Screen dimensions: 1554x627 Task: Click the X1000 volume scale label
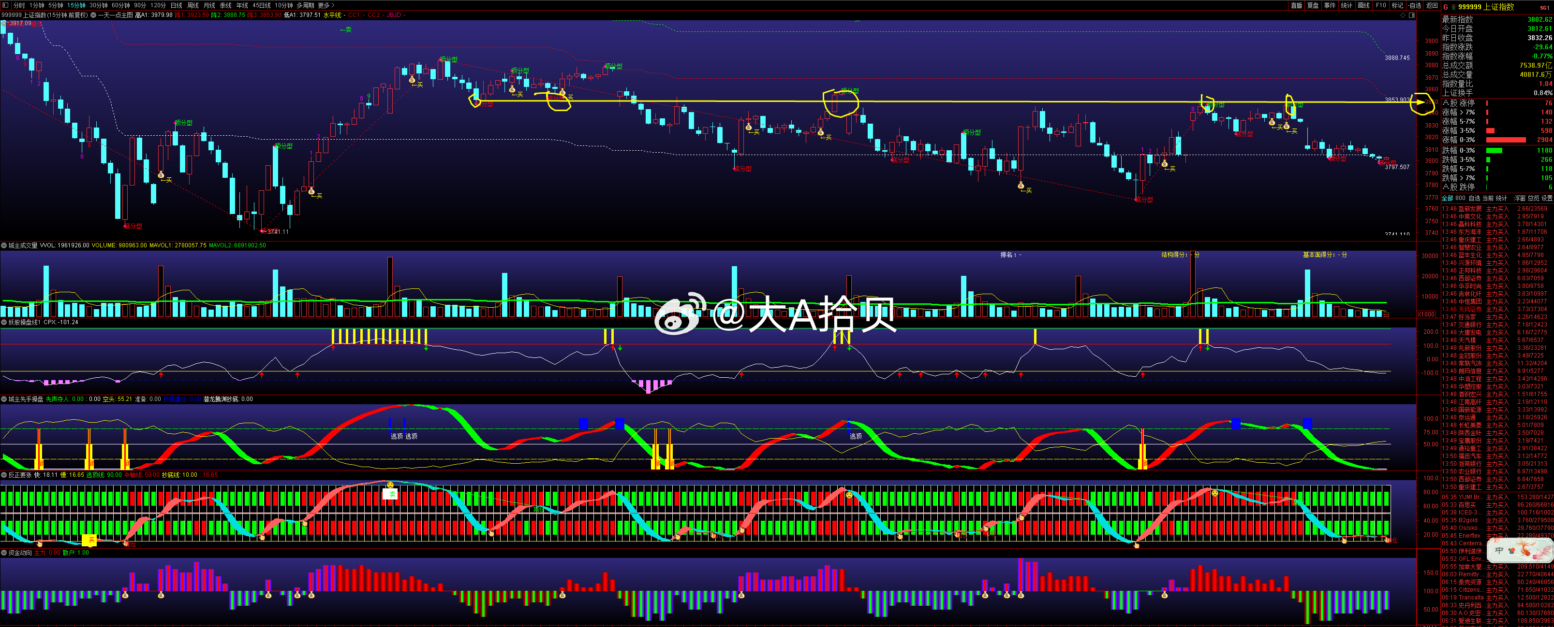1426,314
